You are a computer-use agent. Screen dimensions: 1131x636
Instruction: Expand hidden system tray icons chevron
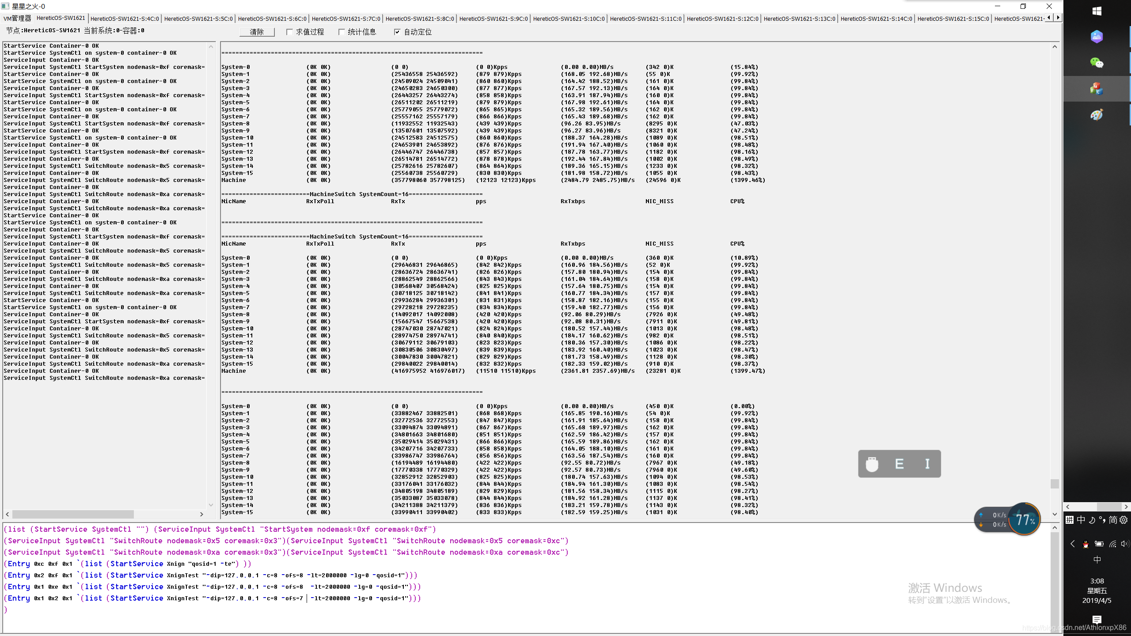point(1073,544)
